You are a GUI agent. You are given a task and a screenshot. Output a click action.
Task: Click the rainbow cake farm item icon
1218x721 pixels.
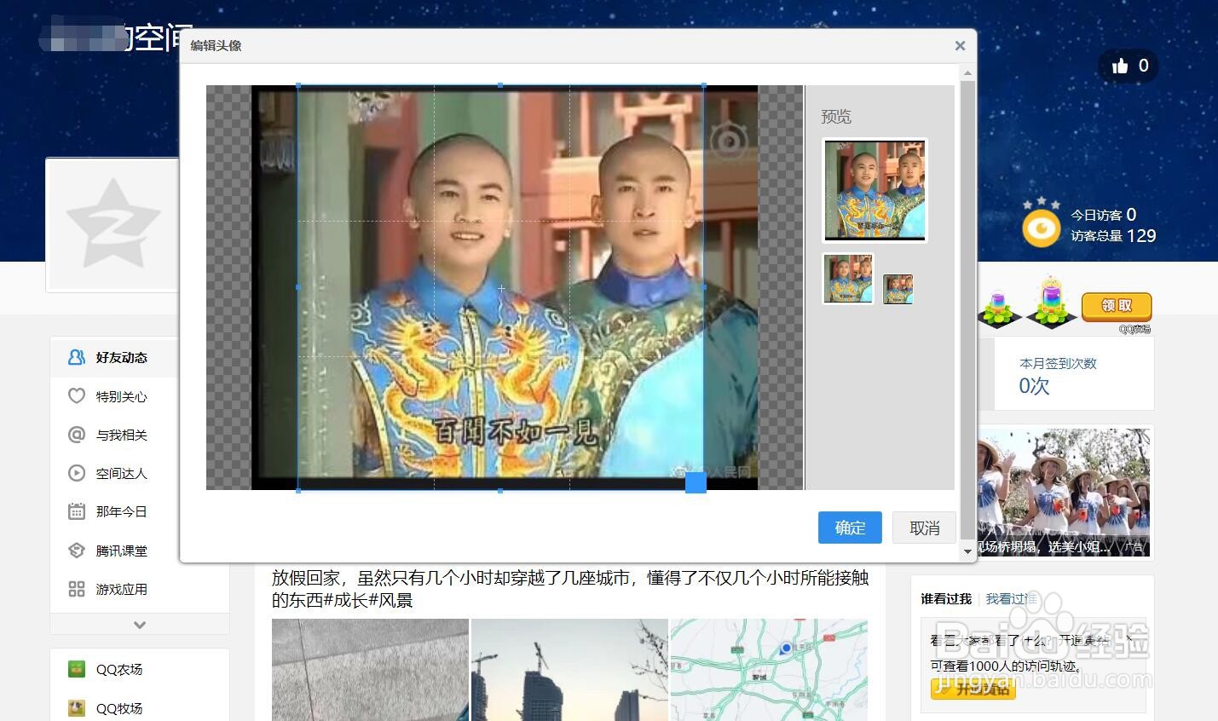coord(1053,302)
